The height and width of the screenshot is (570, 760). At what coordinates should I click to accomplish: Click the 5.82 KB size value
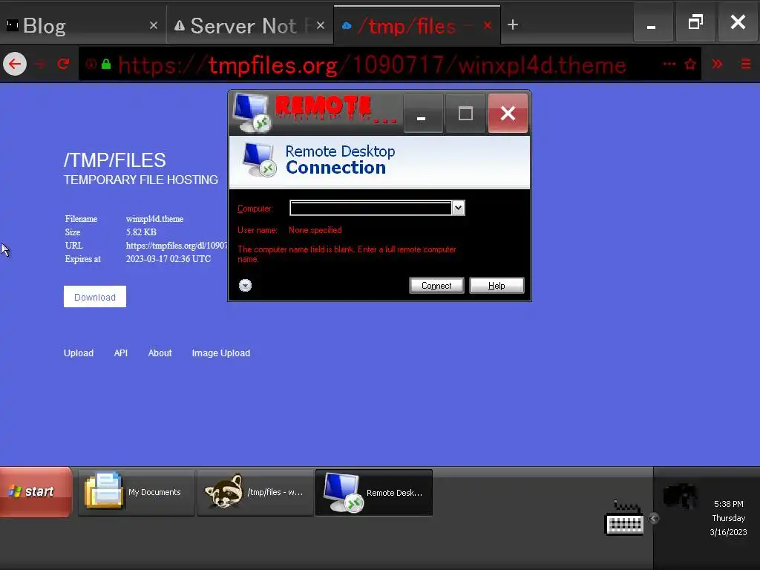click(x=141, y=232)
